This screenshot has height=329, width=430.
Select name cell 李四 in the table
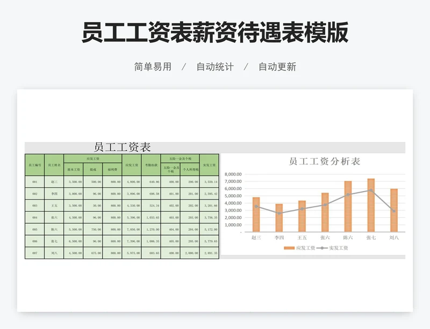click(x=54, y=194)
